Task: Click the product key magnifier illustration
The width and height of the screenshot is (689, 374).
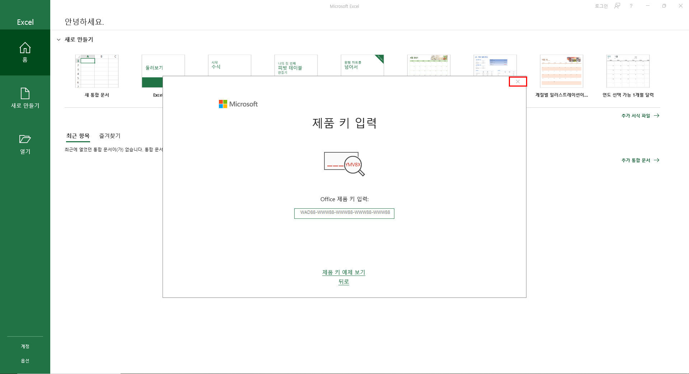Action: pos(344,164)
